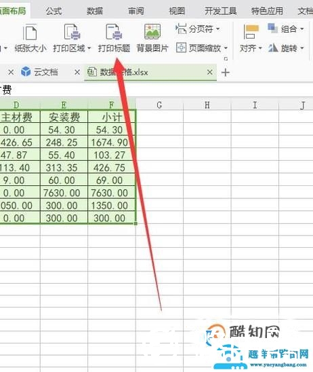The width and height of the screenshot is (313, 372).
Task: Open the 对齐 align tool
Action: 251,39
